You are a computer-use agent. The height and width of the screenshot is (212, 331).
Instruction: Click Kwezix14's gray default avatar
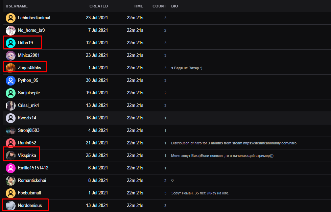click(11, 118)
